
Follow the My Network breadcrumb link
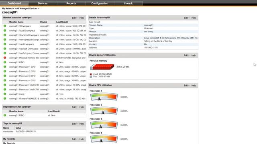[x=8, y=8]
